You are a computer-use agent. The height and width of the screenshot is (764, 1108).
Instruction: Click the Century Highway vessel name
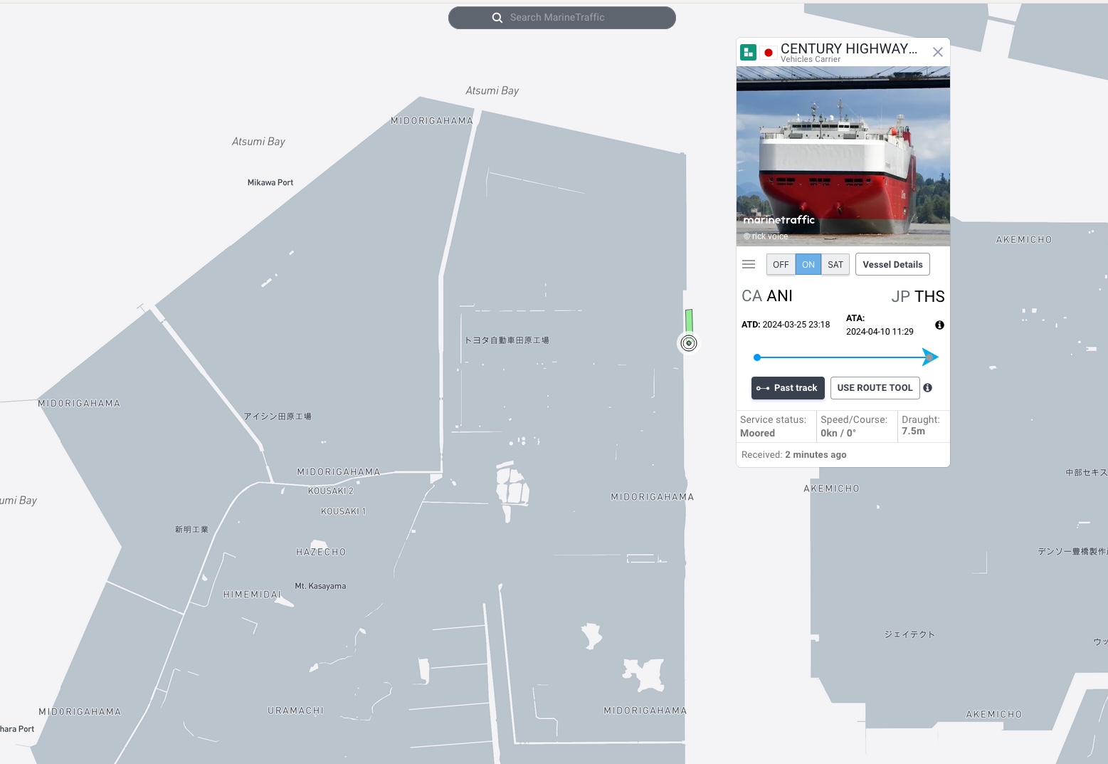pos(849,48)
